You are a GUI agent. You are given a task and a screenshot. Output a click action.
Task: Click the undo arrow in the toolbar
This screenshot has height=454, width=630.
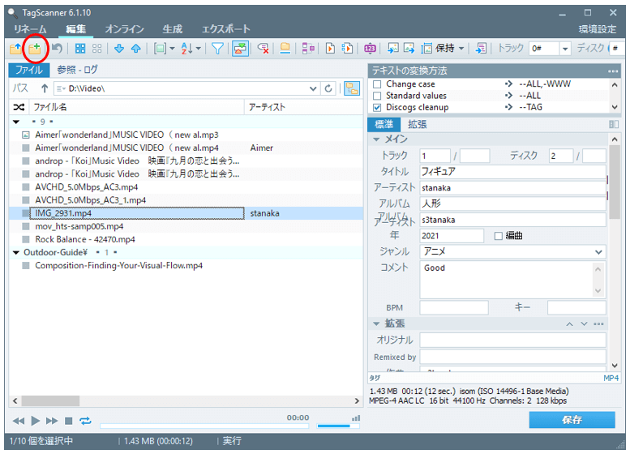[57, 49]
